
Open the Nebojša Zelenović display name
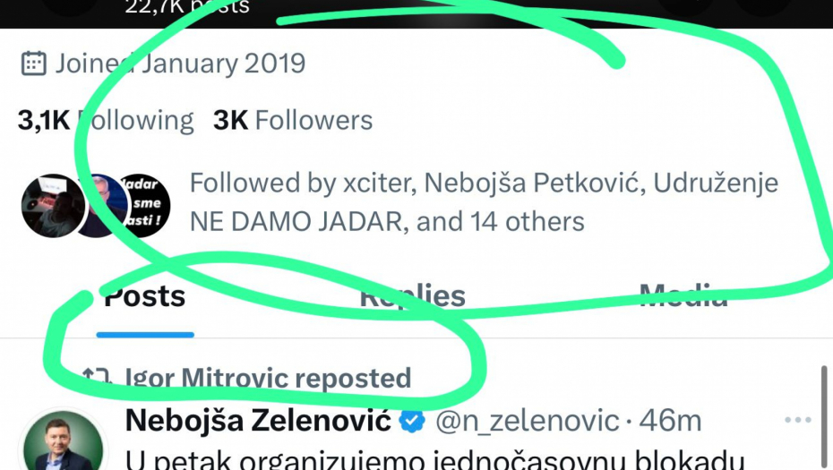(x=259, y=420)
